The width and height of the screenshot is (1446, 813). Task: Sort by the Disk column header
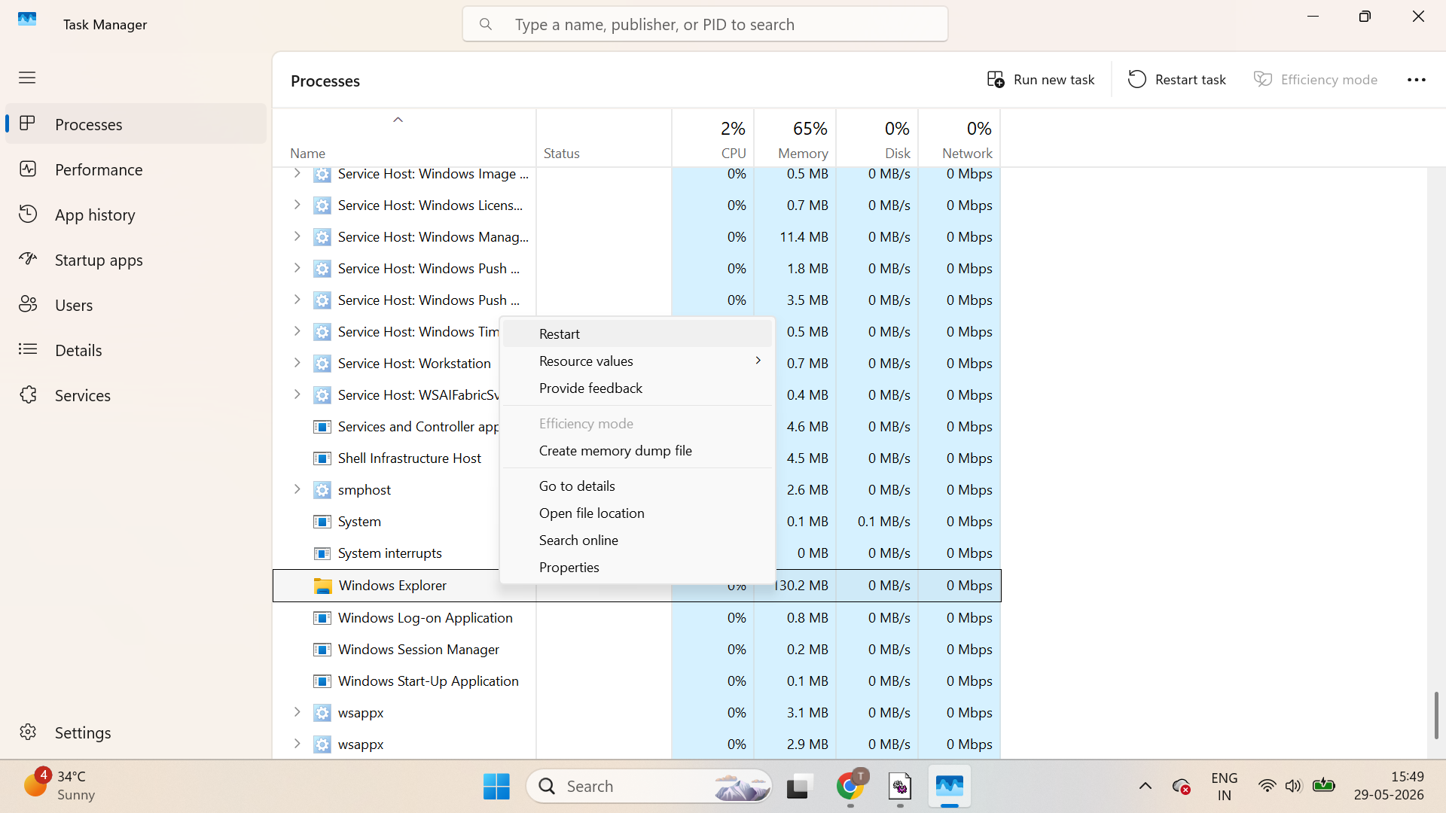[877, 138]
